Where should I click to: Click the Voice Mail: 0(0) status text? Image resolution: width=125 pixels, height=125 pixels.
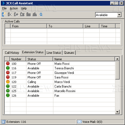pyautogui.click(x=92, y=122)
